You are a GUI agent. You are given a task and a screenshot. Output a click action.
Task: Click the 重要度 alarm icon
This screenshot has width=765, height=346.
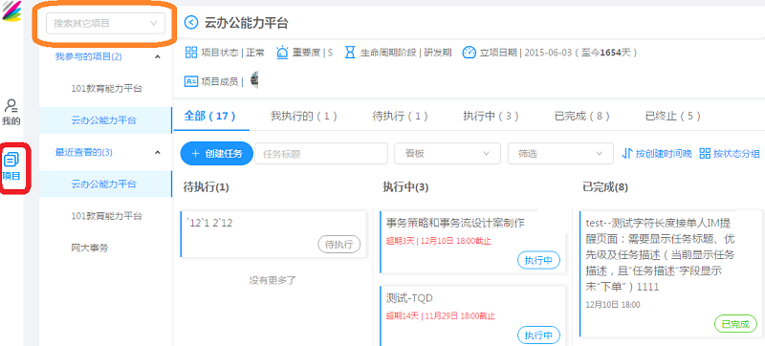pyautogui.click(x=282, y=53)
